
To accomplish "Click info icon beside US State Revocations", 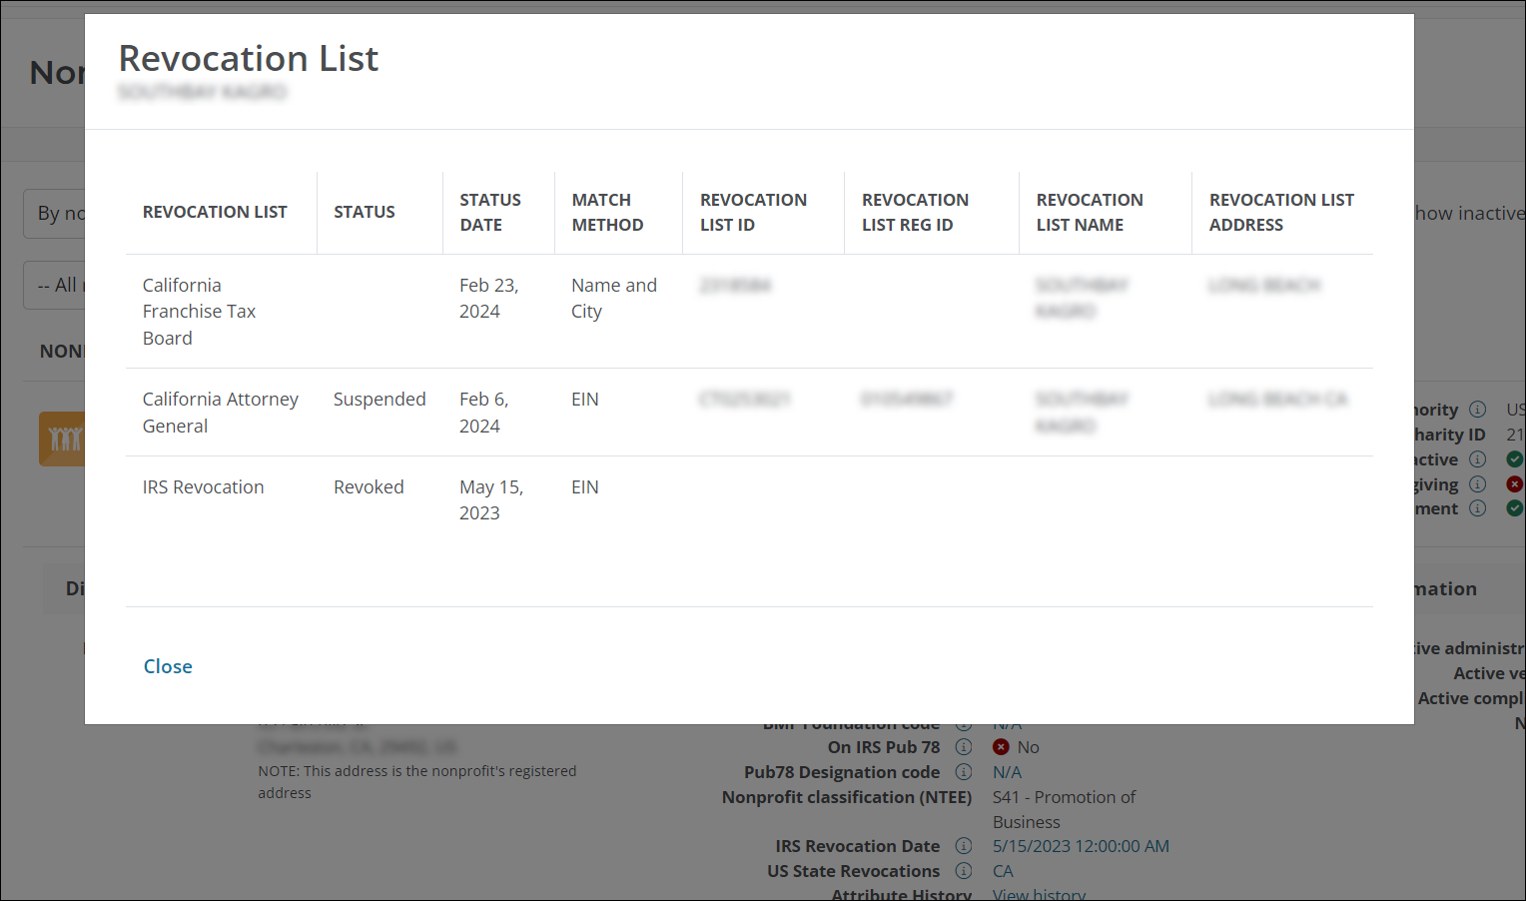I will [964, 871].
